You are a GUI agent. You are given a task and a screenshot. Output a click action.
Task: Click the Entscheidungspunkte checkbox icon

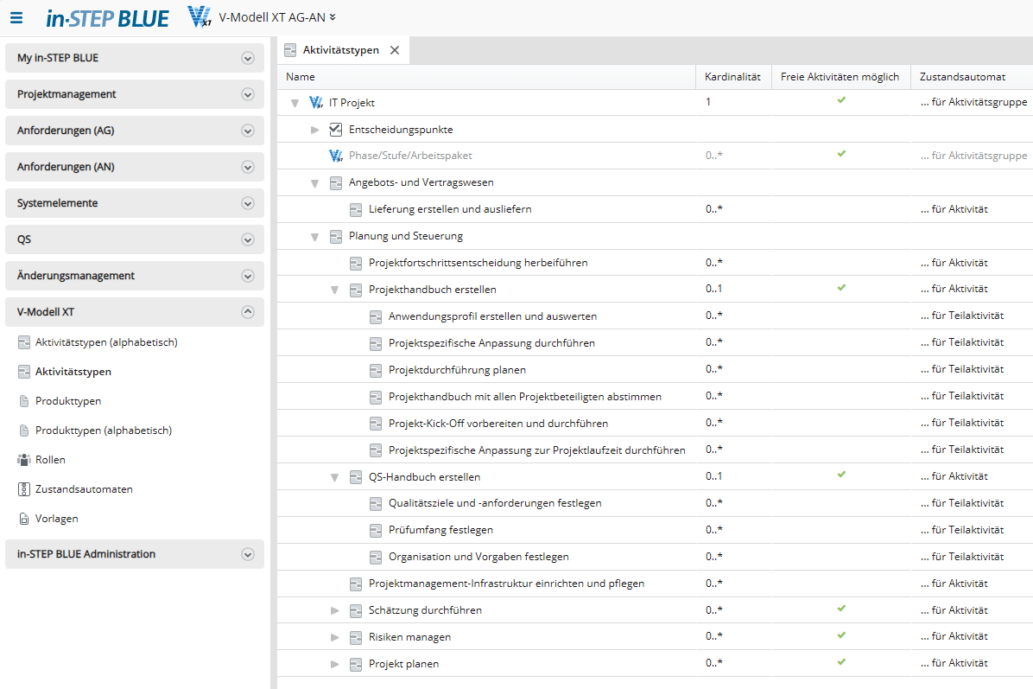(336, 130)
